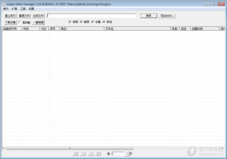Jump to the last page (>>)
The height and width of the screenshot is (159, 227).
coord(98,154)
